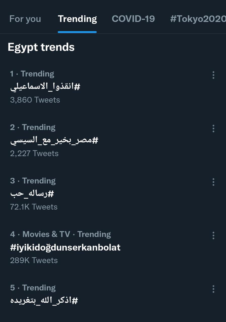This screenshot has width=226, height=322.
Task: Open the #iyikidoğdunserkanbolat hashtag
Action: coord(65,248)
